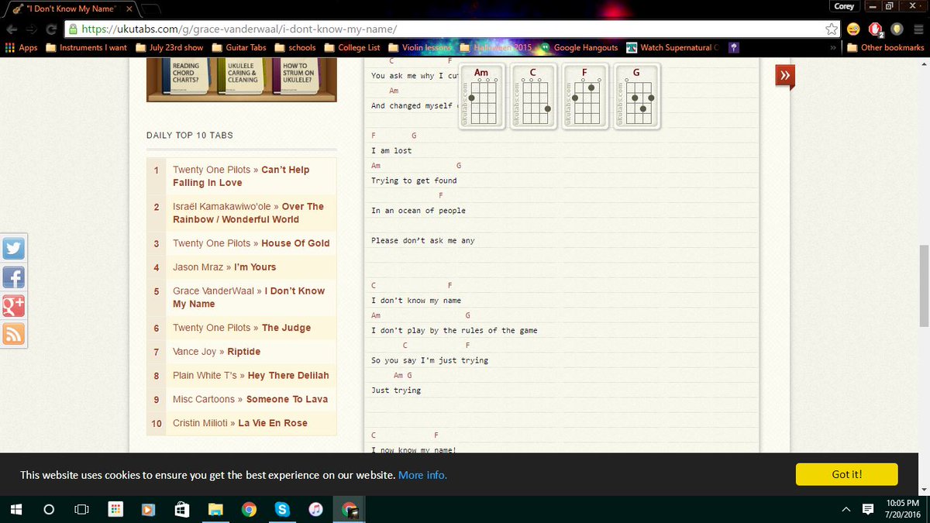Open the Windows Start menu
The height and width of the screenshot is (523, 930).
pos(15,509)
